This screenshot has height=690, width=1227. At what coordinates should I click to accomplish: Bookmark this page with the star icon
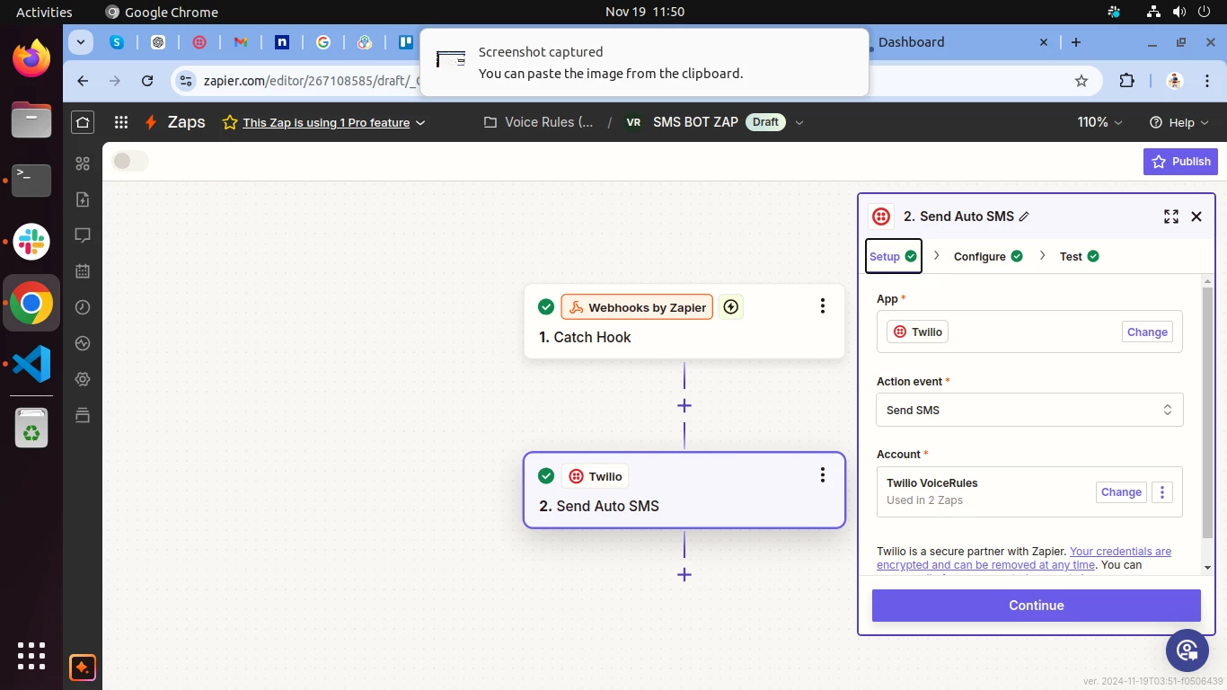click(x=1081, y=81)
